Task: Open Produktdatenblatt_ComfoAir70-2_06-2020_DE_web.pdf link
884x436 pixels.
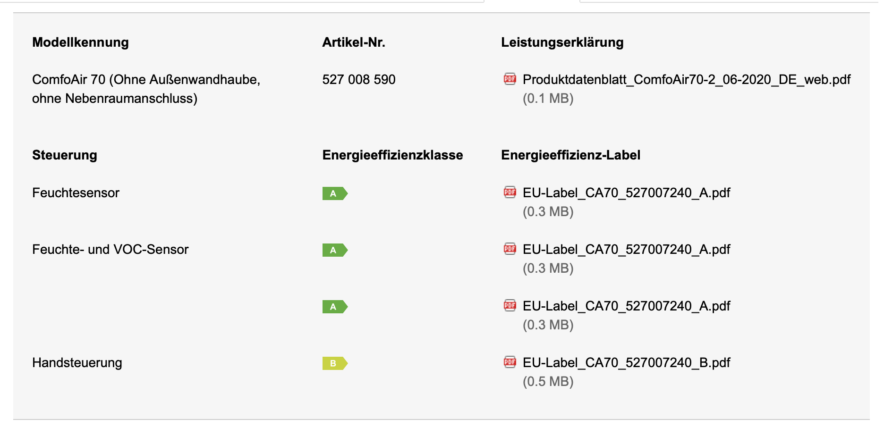Action: [687, 79]
